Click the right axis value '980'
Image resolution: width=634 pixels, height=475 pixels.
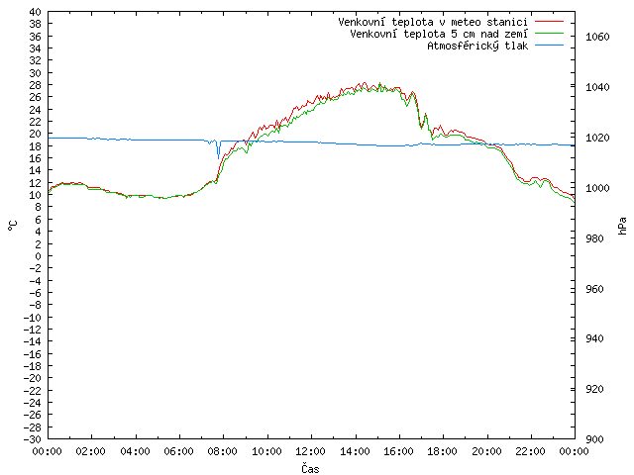coord(594,238)
